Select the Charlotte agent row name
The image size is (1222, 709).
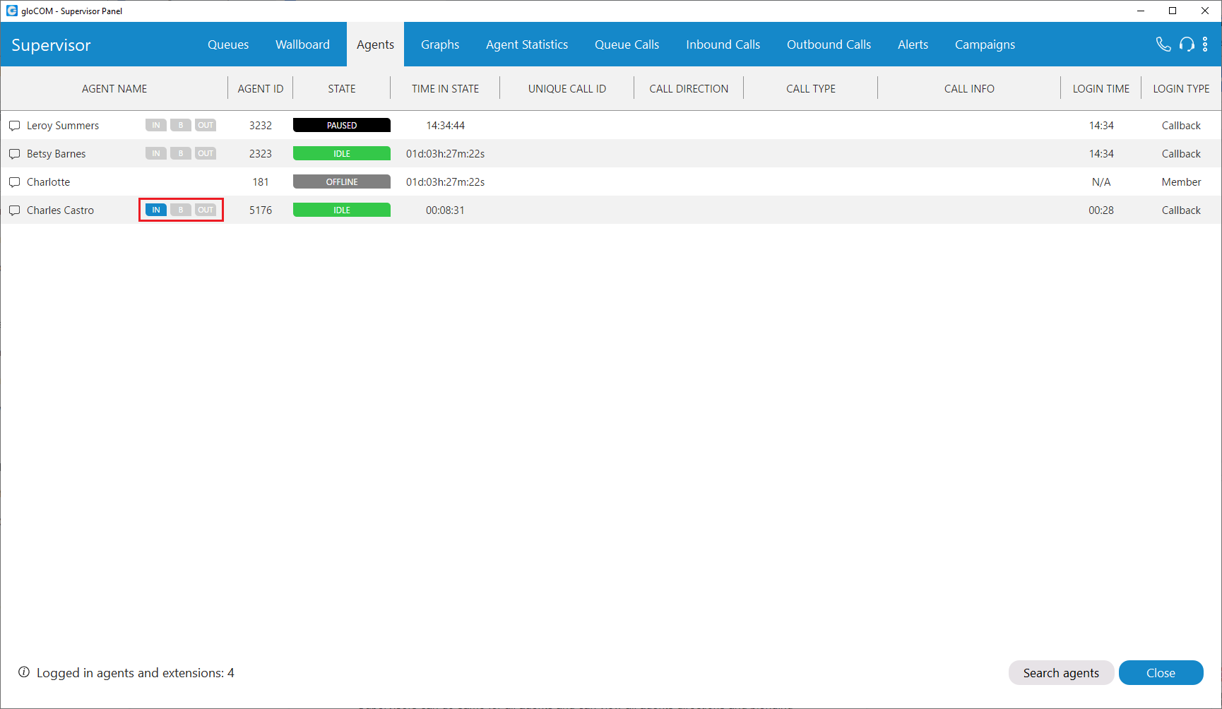48,182
